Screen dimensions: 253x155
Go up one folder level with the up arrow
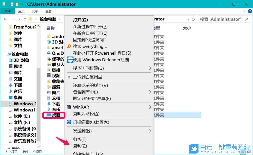pyautogui.click(x=25, y=19)
